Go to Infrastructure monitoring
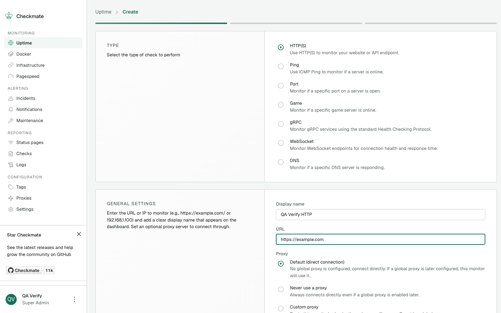Viewport: 501px width, 313px height. click(x=43, y=65)
